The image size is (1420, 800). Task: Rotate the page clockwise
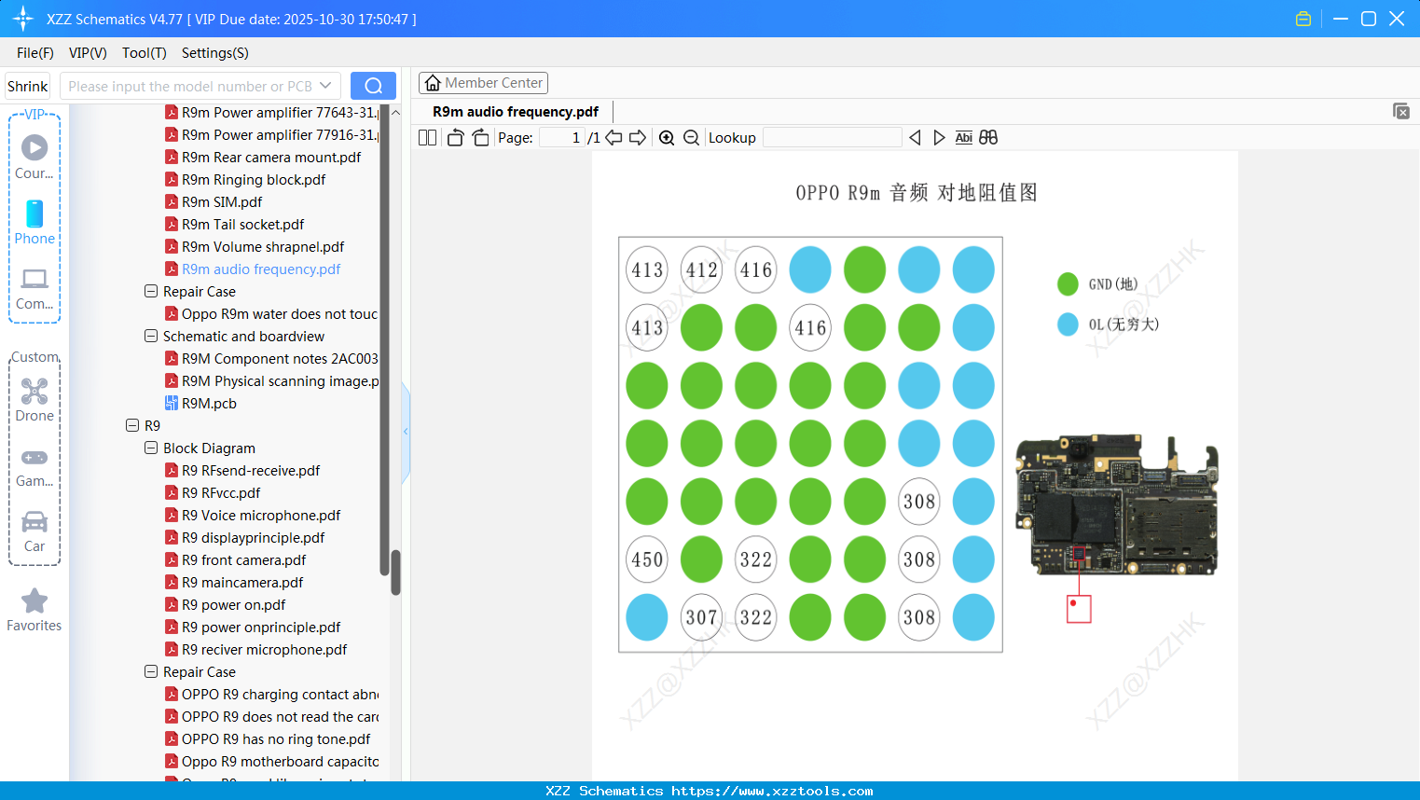pos(480,138)
